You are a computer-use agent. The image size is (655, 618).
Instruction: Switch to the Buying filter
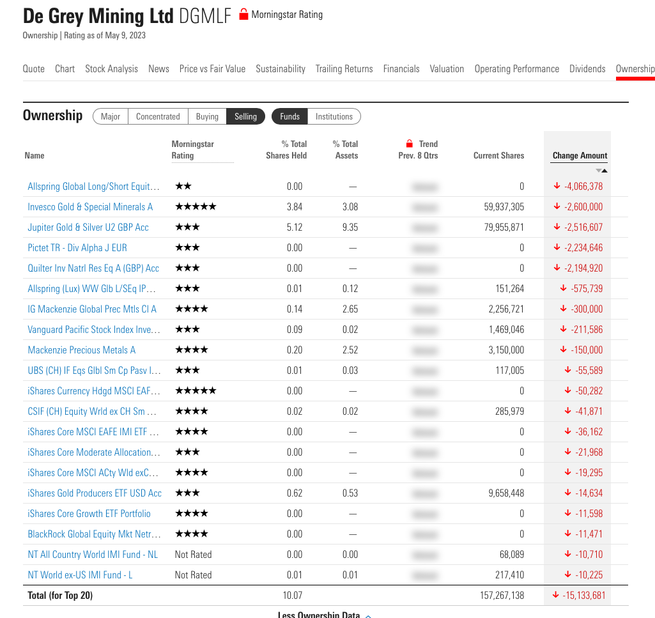click(x=207, y=116)
